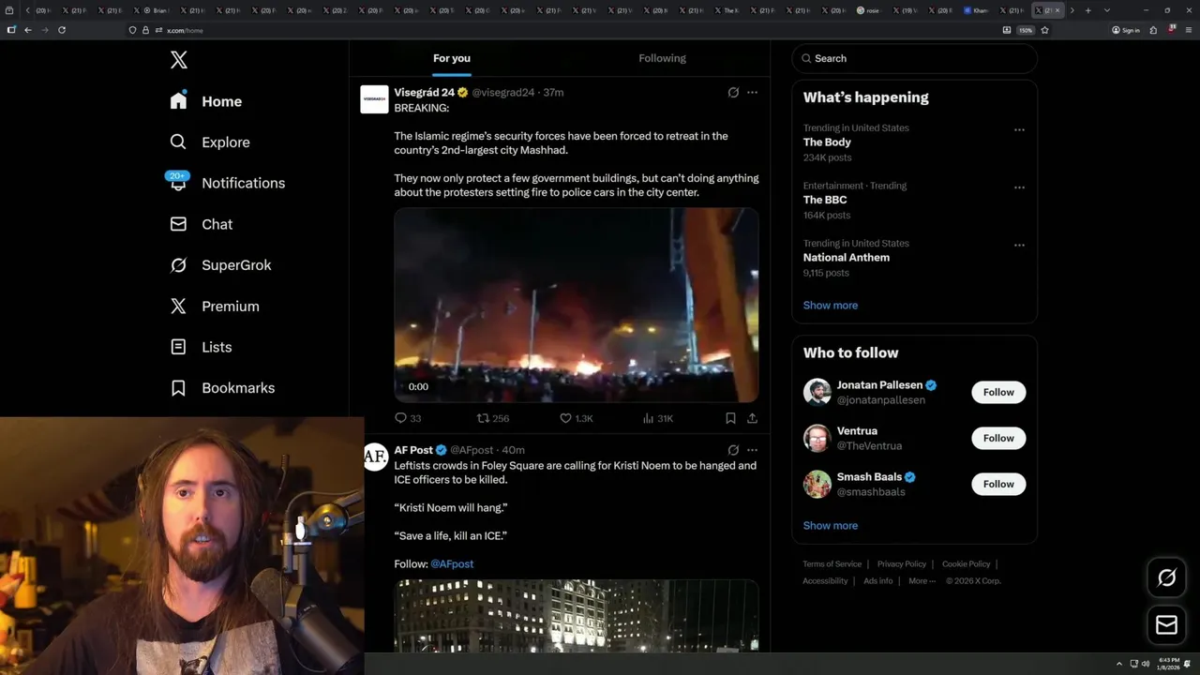Repost the Visegrád 24 post, 256 reposts
1200x675 pixels.
click(493, 418)
